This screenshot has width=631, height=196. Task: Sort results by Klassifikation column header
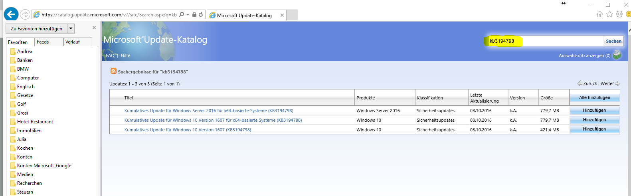pyautogui.click(x=430, y=98)
